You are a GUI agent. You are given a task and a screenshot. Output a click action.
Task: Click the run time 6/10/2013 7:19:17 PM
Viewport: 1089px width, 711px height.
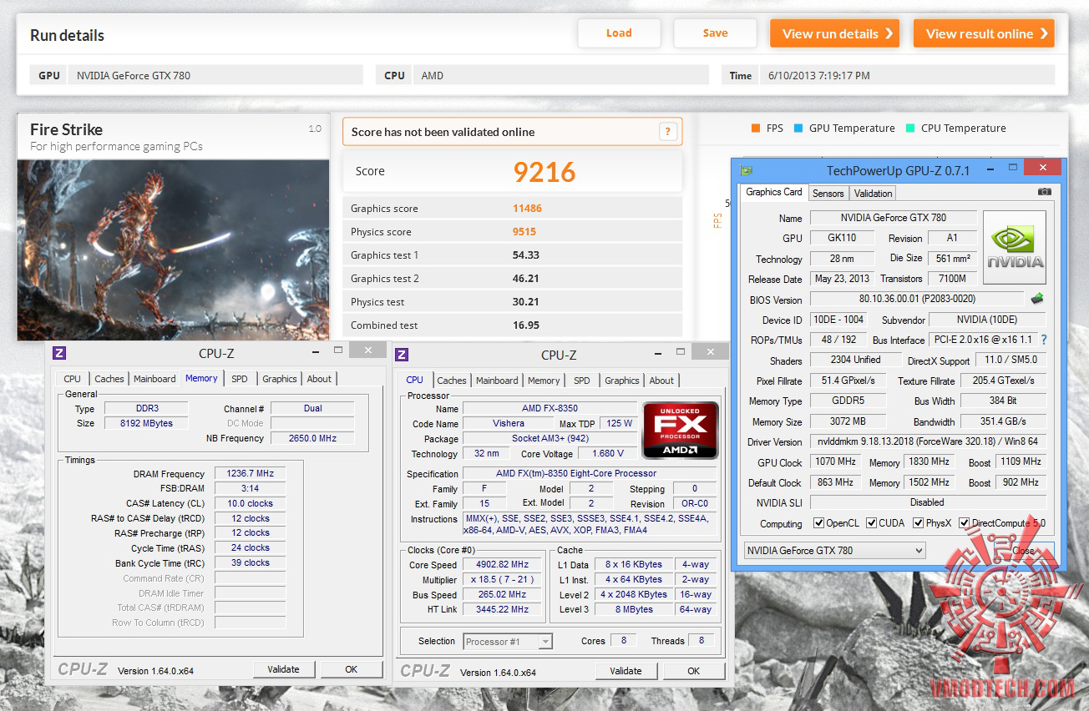(x=819, y=75)
